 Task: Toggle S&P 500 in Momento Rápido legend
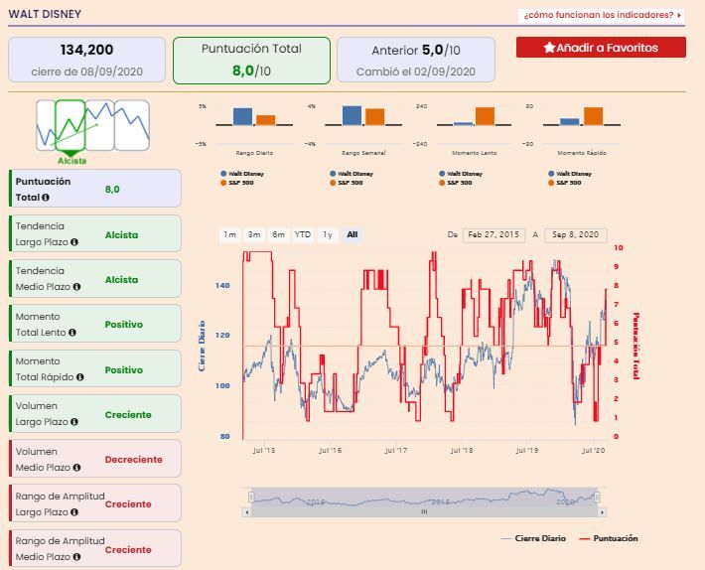(x=565, y=183)
